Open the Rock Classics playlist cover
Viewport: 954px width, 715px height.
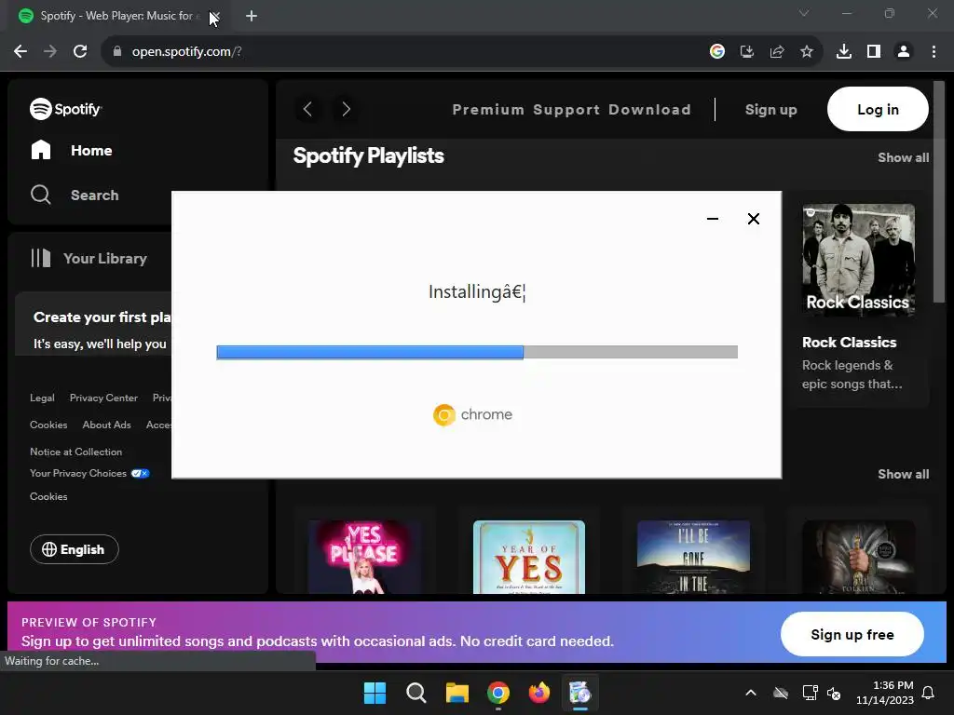858,260
